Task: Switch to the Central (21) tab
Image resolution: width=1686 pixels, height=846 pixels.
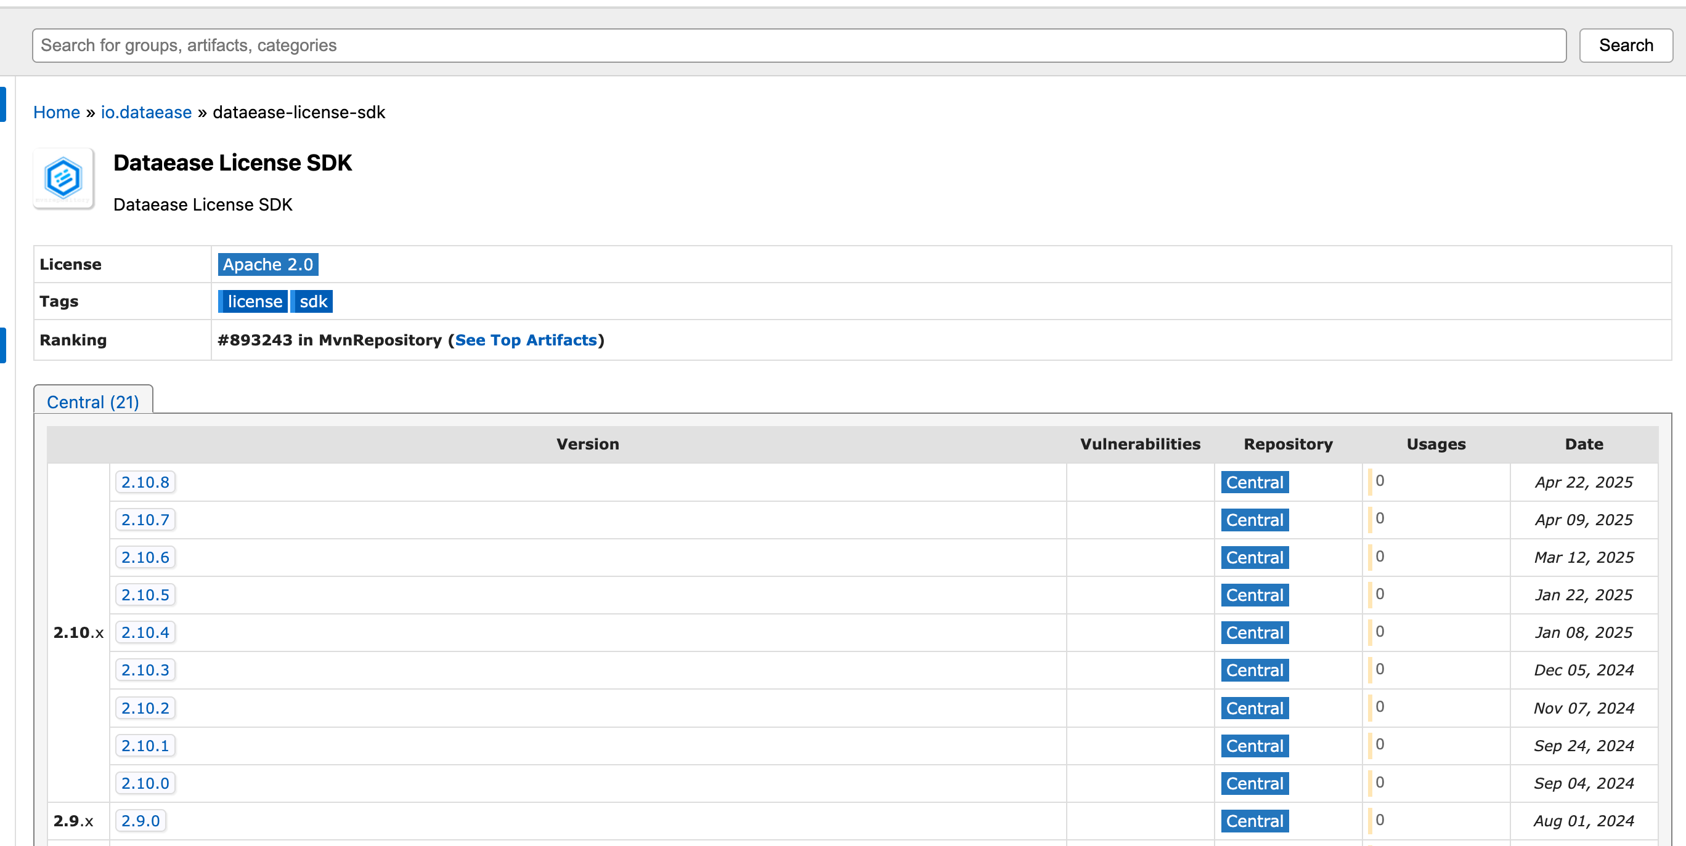Action: [93, 401]
